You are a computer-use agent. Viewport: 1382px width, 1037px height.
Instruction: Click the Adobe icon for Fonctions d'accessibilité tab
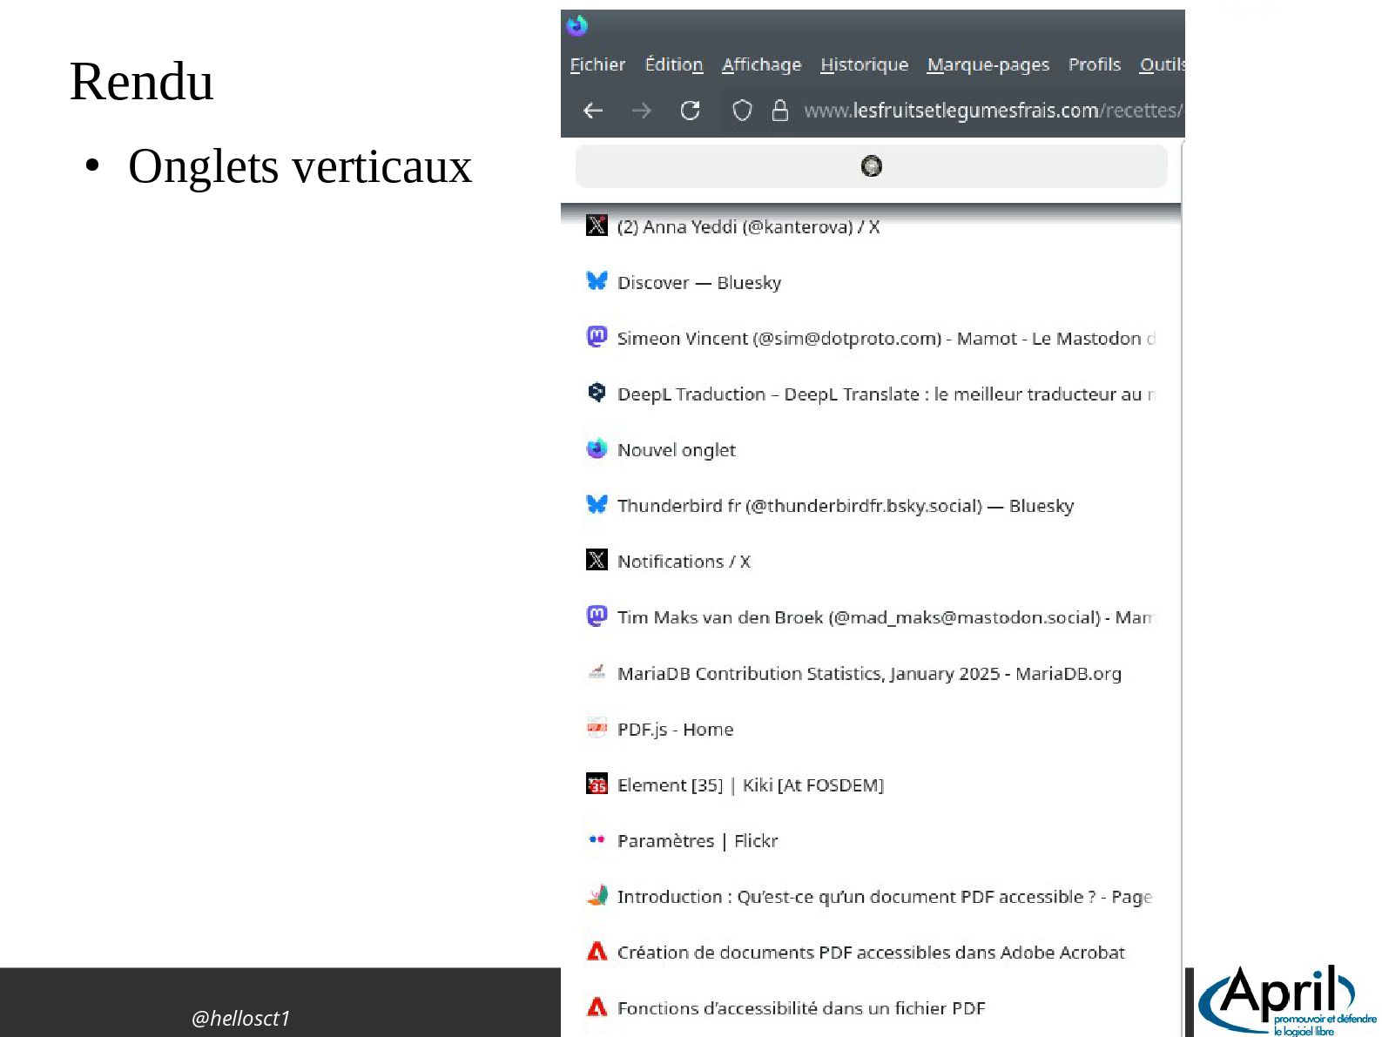click(597, 1007)
